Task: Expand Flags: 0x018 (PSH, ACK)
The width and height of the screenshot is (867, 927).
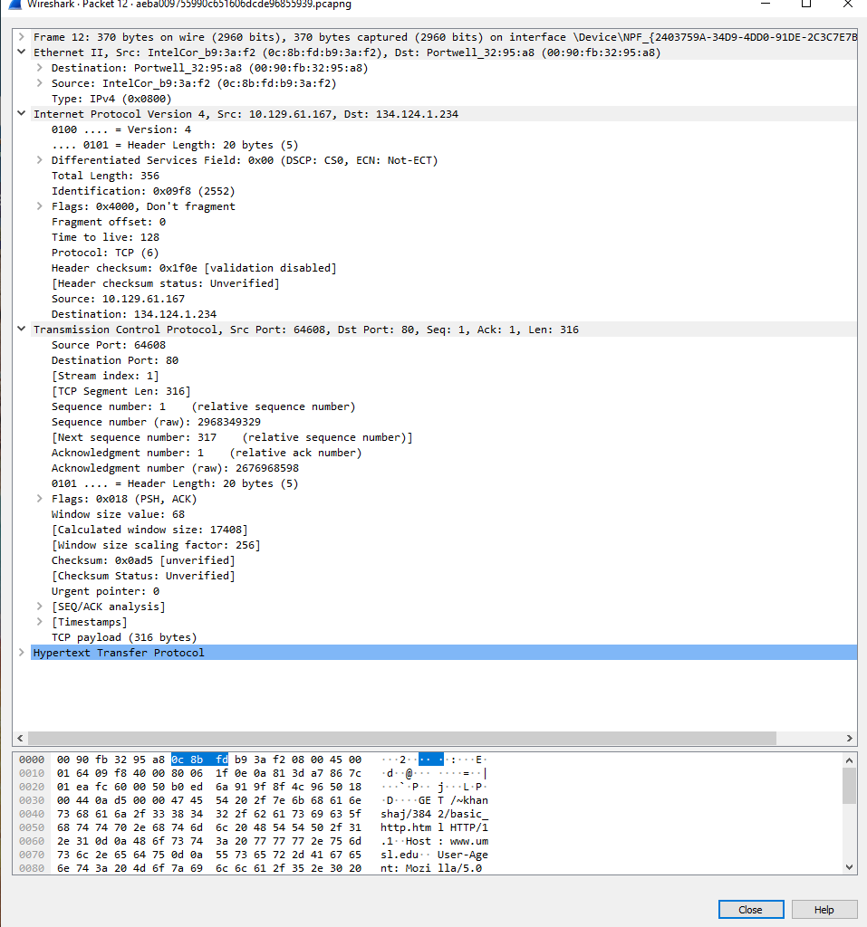Action: pyautogui.click(x=37, y=498)
